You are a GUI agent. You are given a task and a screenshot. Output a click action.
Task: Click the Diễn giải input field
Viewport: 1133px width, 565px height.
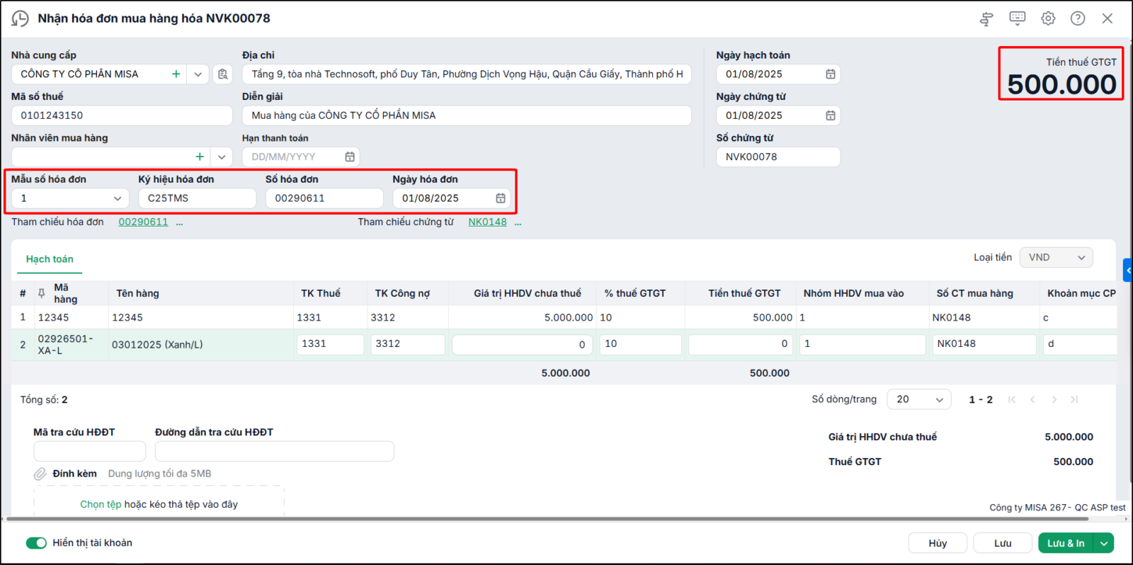(467, 115)
